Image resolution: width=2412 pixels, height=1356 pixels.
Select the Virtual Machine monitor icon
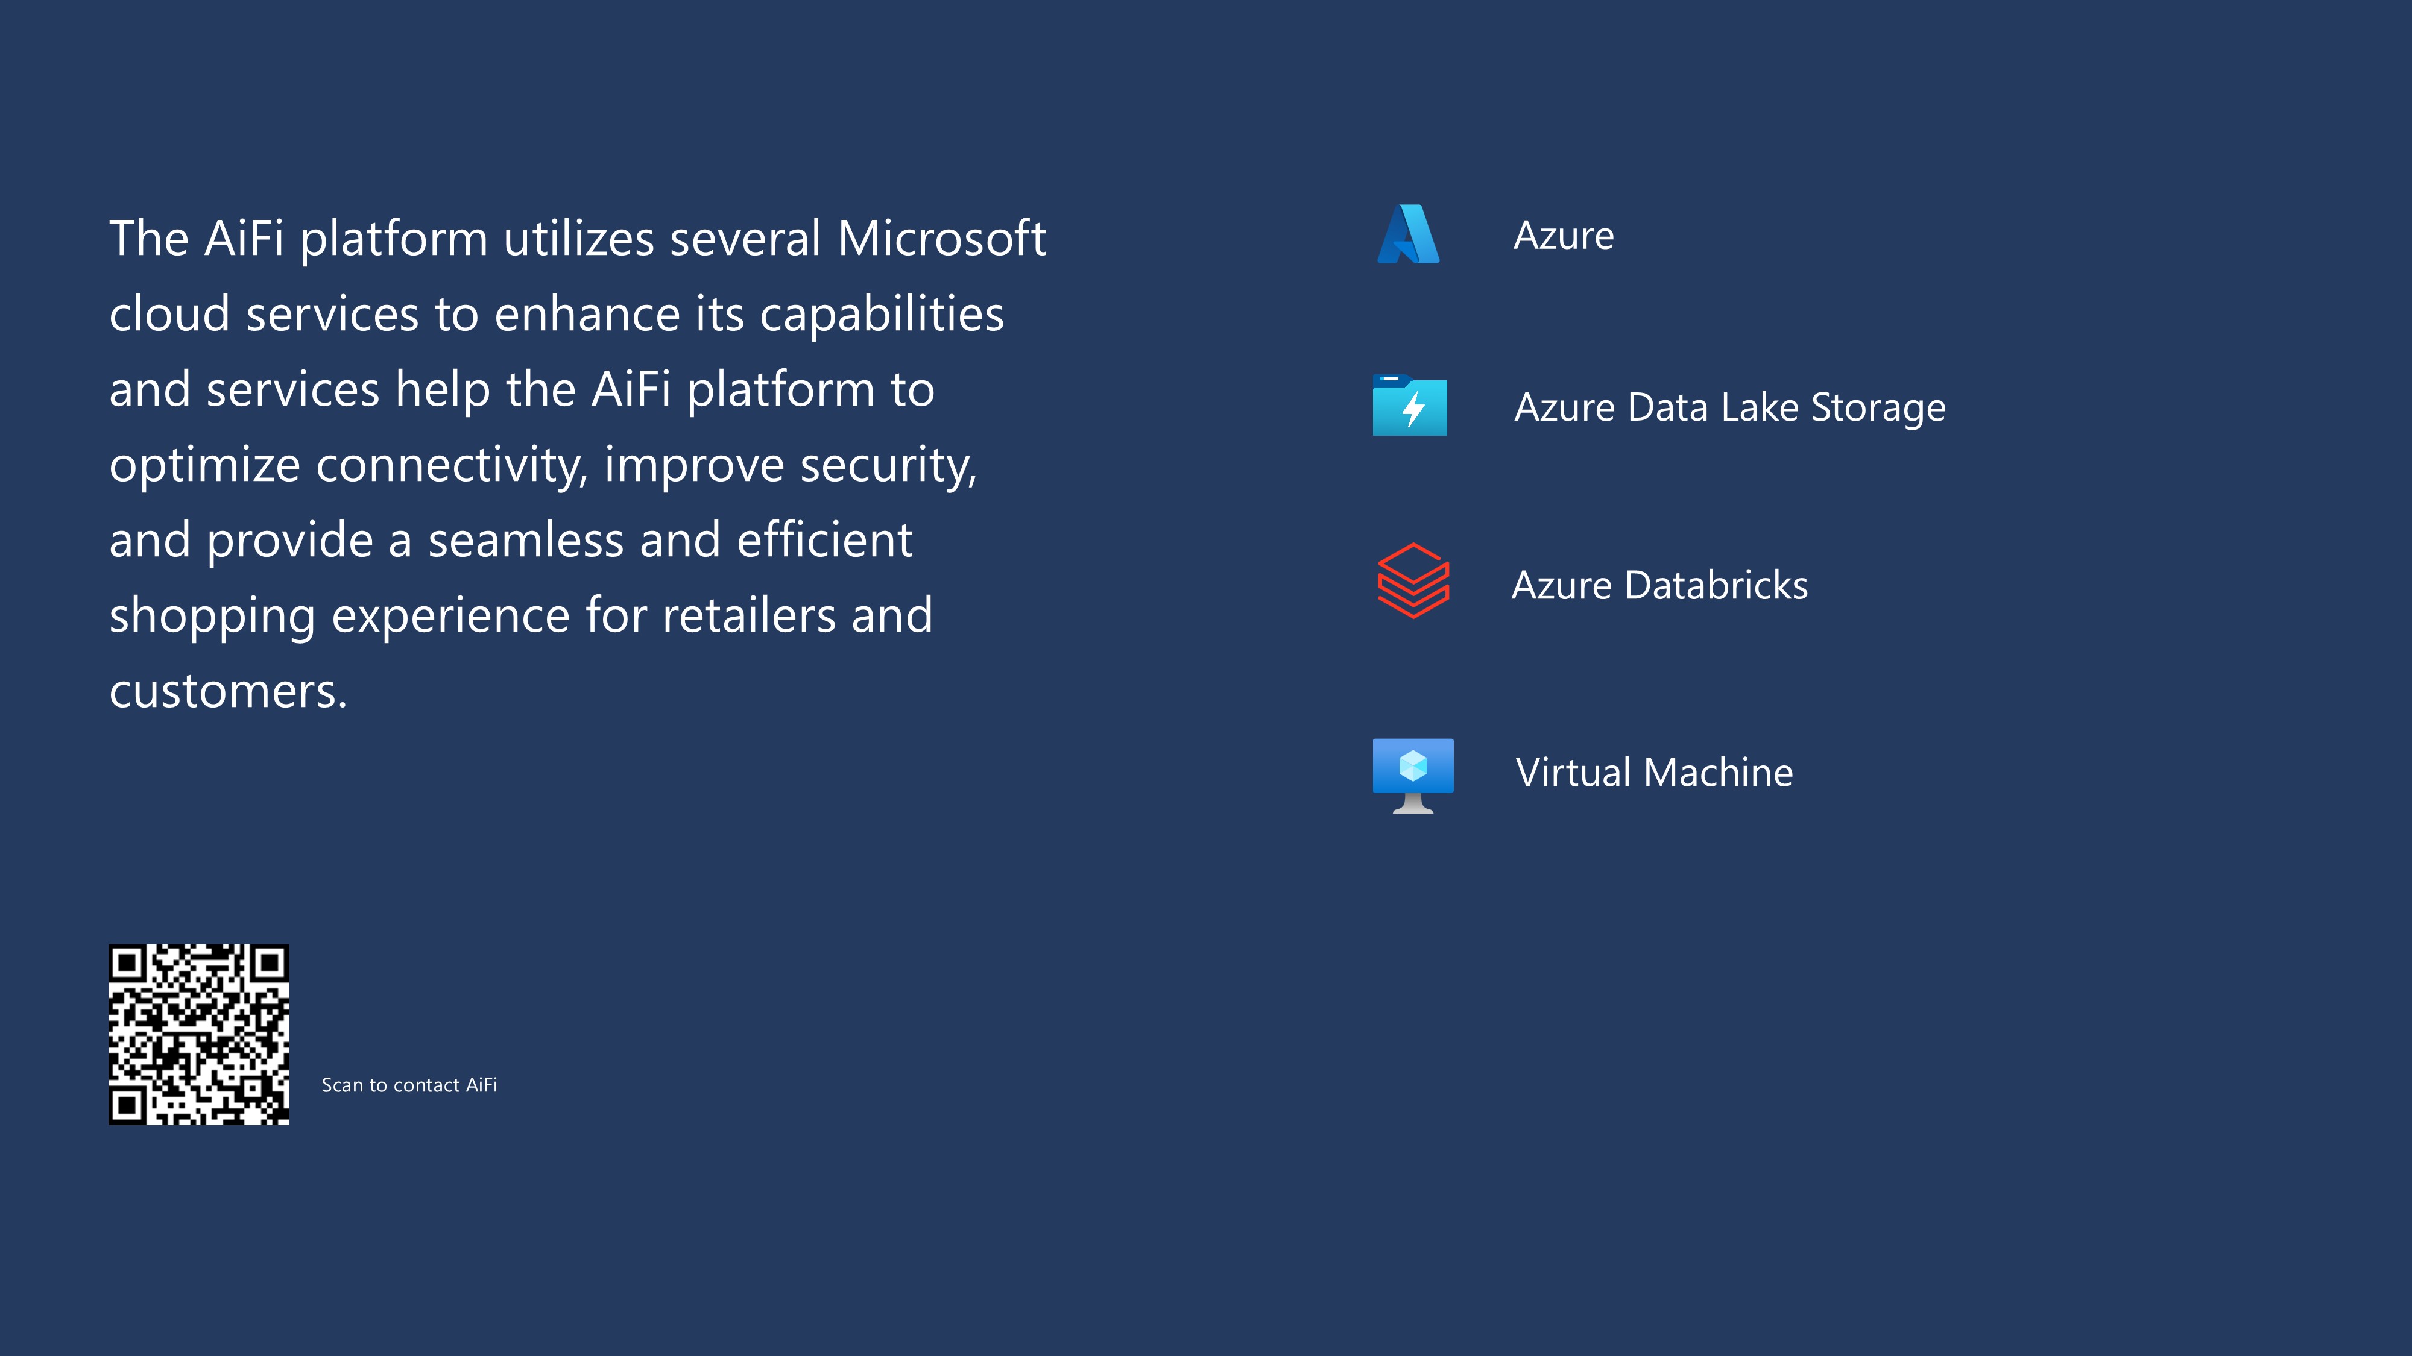pos(1413,776)
